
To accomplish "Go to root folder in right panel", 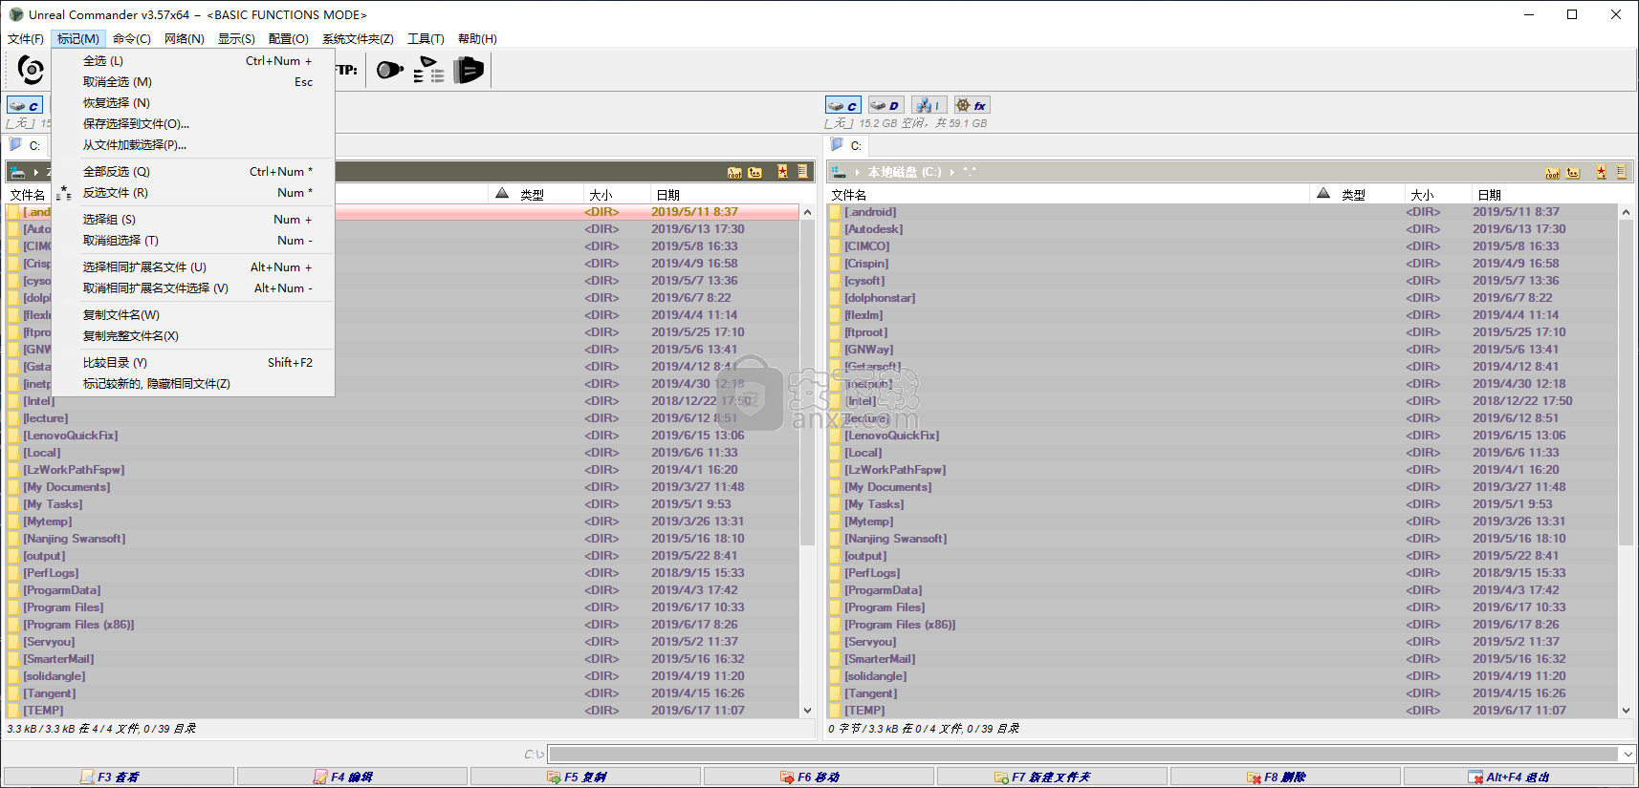I will [x=1553, y=173].
